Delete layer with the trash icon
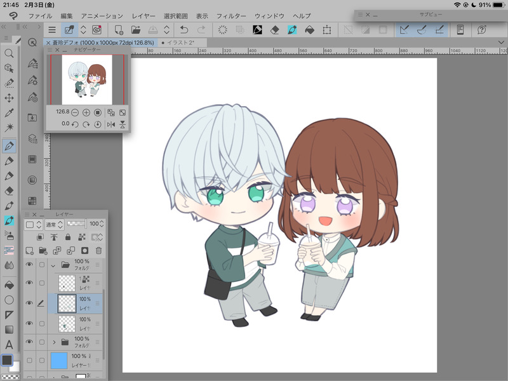 [x=98, y=250]
